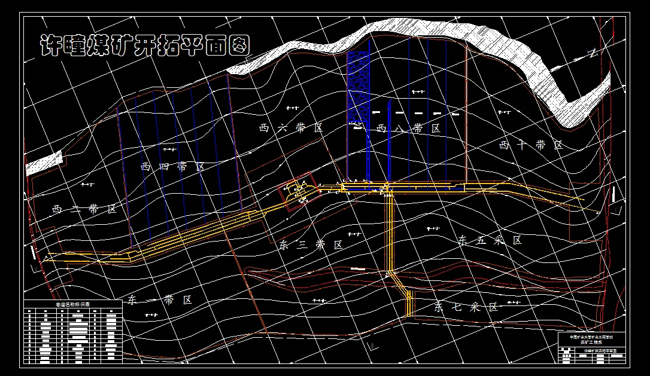The height and width of the screenshot is (376, 650).
Task: Select the 西六带区 zone label
Action: point(291,128)
